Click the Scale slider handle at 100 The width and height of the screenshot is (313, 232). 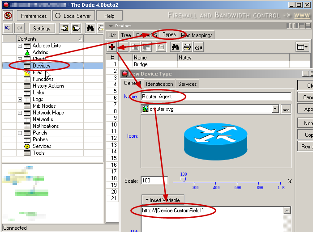(x=184, y=179)
